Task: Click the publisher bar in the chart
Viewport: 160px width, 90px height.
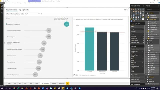Action: tap(89, 49)
